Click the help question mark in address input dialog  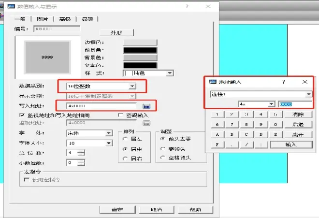(x=283, y=82)
